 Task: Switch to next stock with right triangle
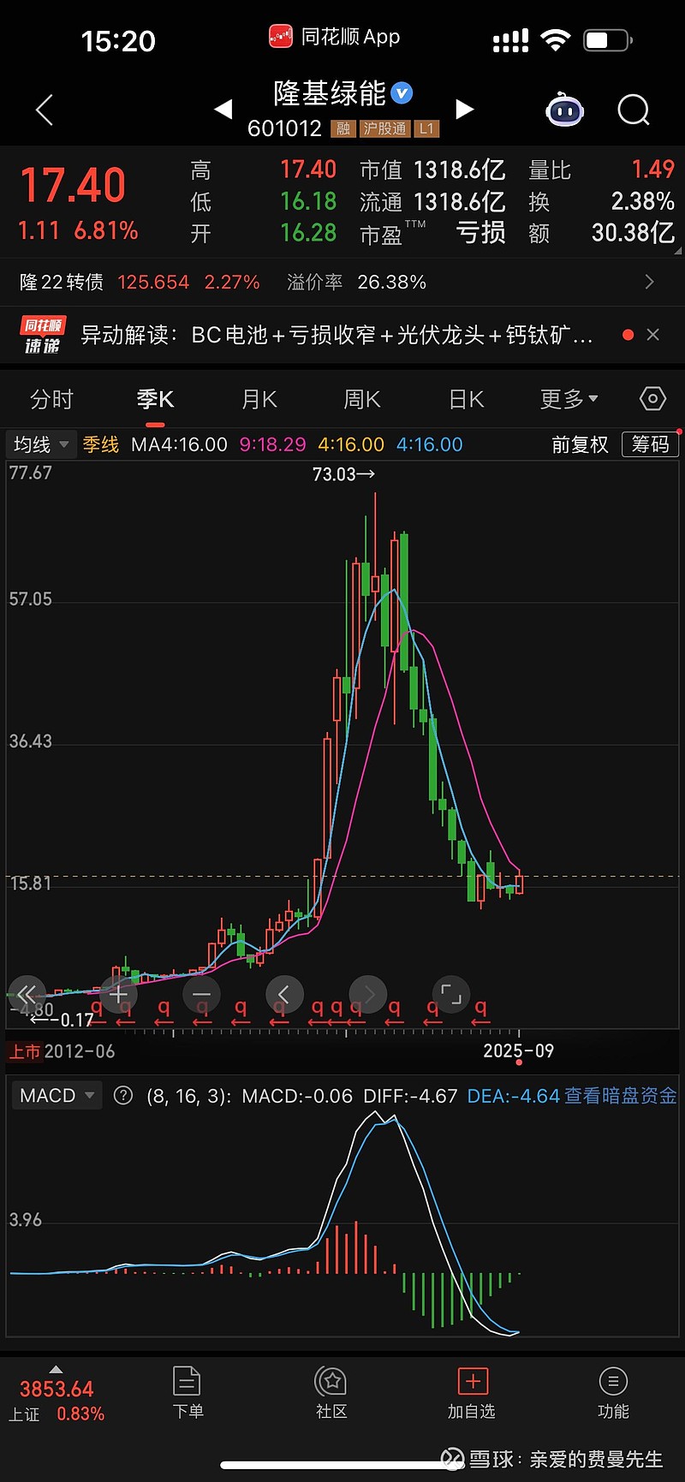(x=464, y=109)
